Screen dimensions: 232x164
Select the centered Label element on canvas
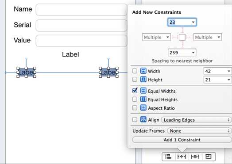click(70, 54)
